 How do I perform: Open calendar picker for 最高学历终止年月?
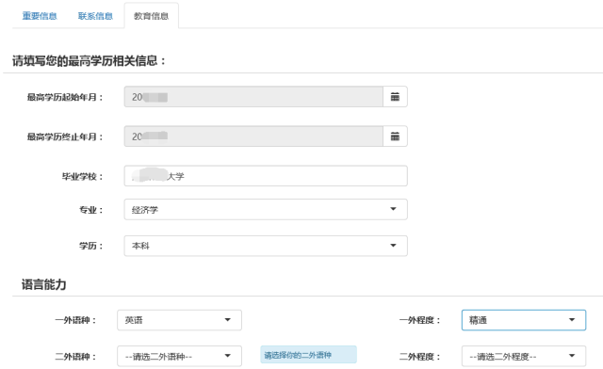pyautogui.click(x=395, y=136)
